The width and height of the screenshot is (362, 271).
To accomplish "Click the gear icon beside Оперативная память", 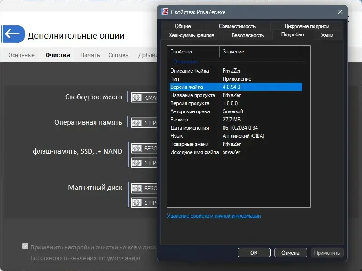I will 137,122.
